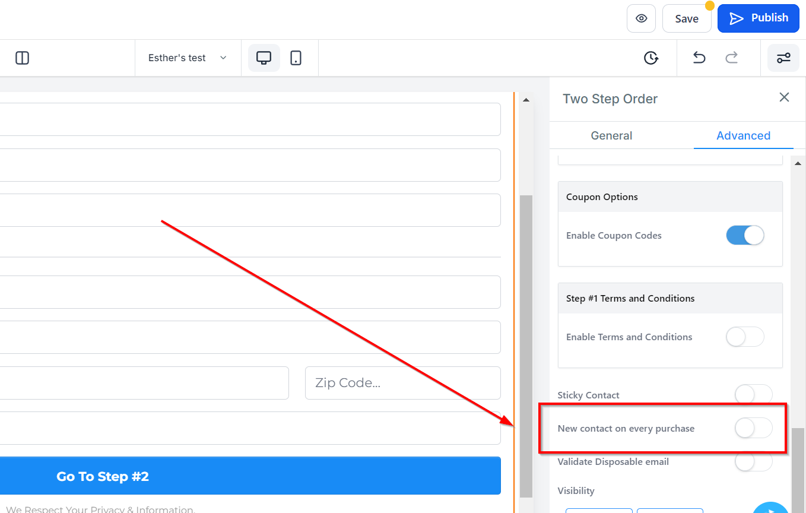Turn on Enable Terms and Conditions
This screenshot has width=806, height=513.
(x=745, y=337)
